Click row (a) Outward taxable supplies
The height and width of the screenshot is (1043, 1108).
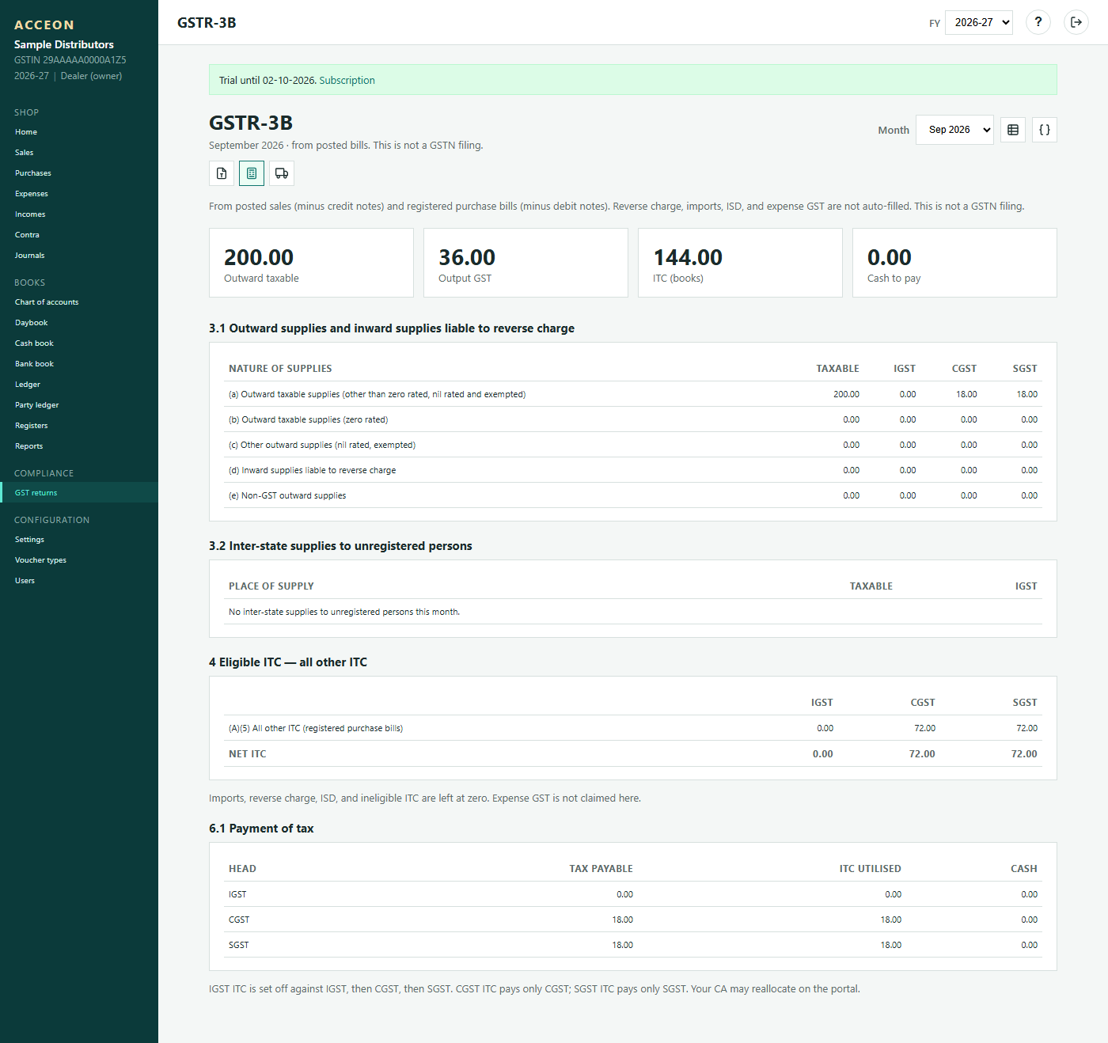[x=633, y=394]
